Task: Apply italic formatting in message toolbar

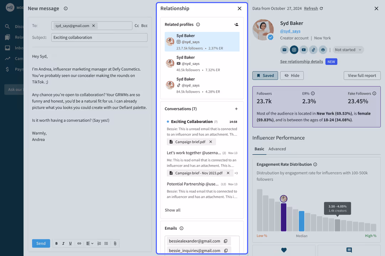Action: 63,244
